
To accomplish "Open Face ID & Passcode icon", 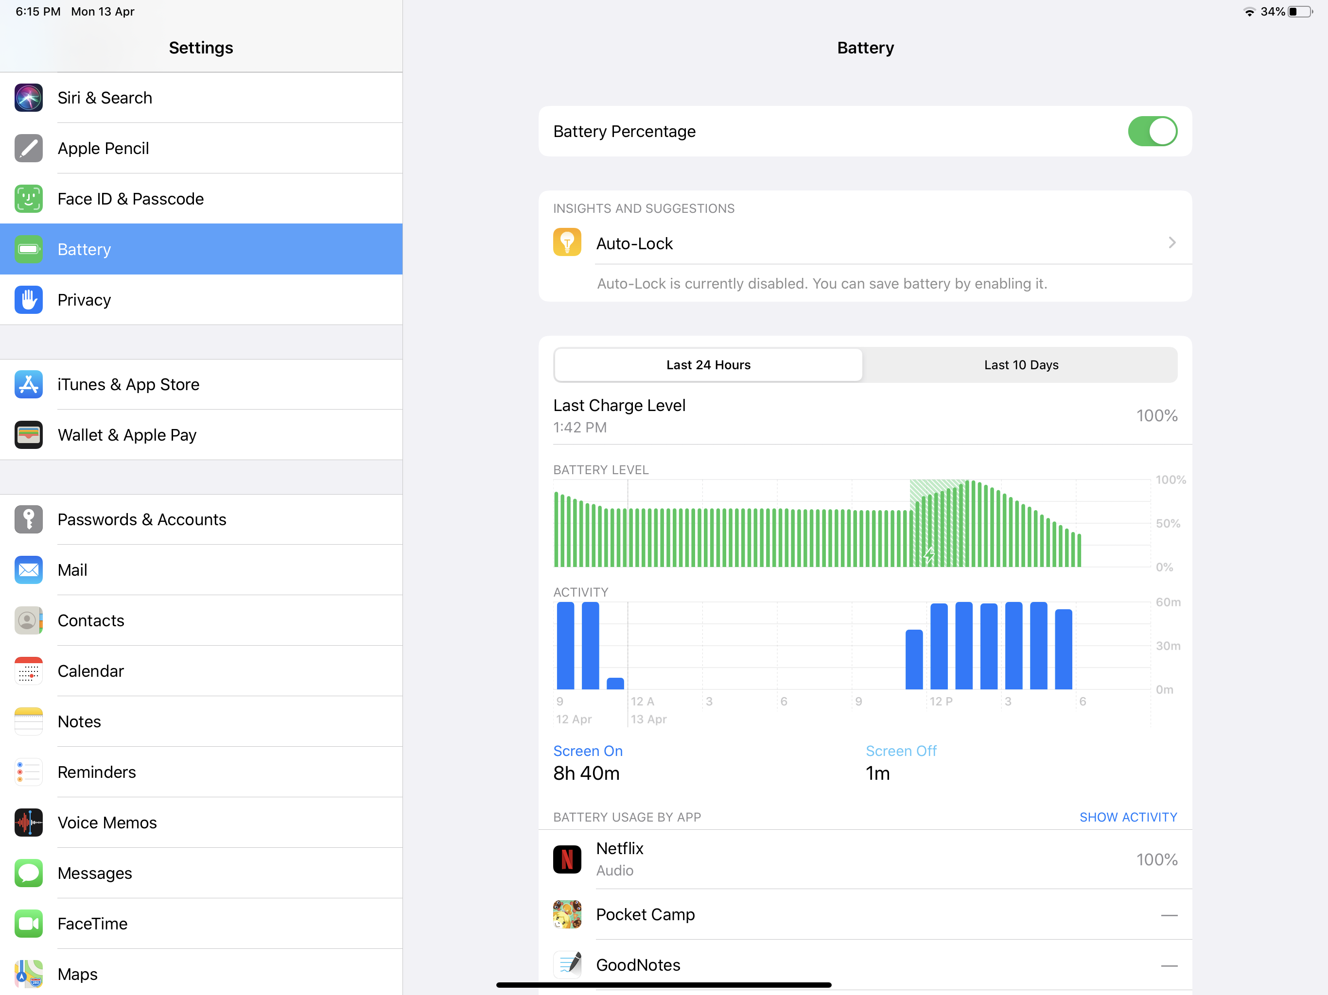I will 28,199.
